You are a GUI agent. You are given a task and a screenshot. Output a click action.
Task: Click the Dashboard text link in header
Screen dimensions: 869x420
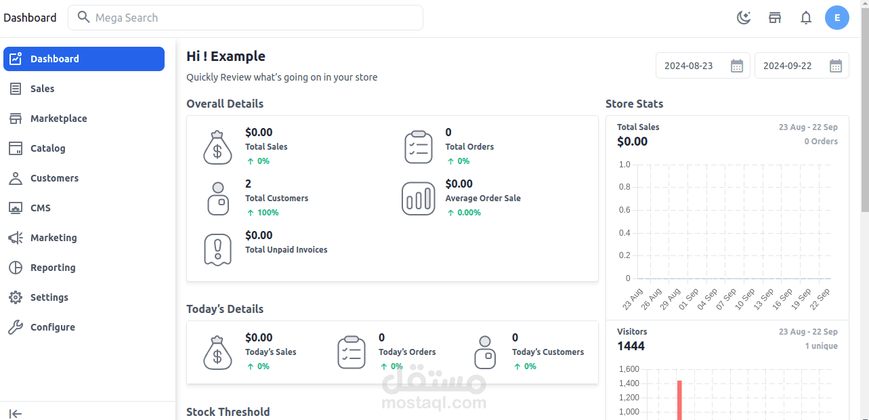click(x=30, y=18)
